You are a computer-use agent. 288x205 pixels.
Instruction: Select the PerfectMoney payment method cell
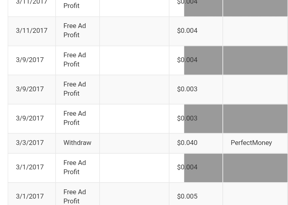point(251,143)
